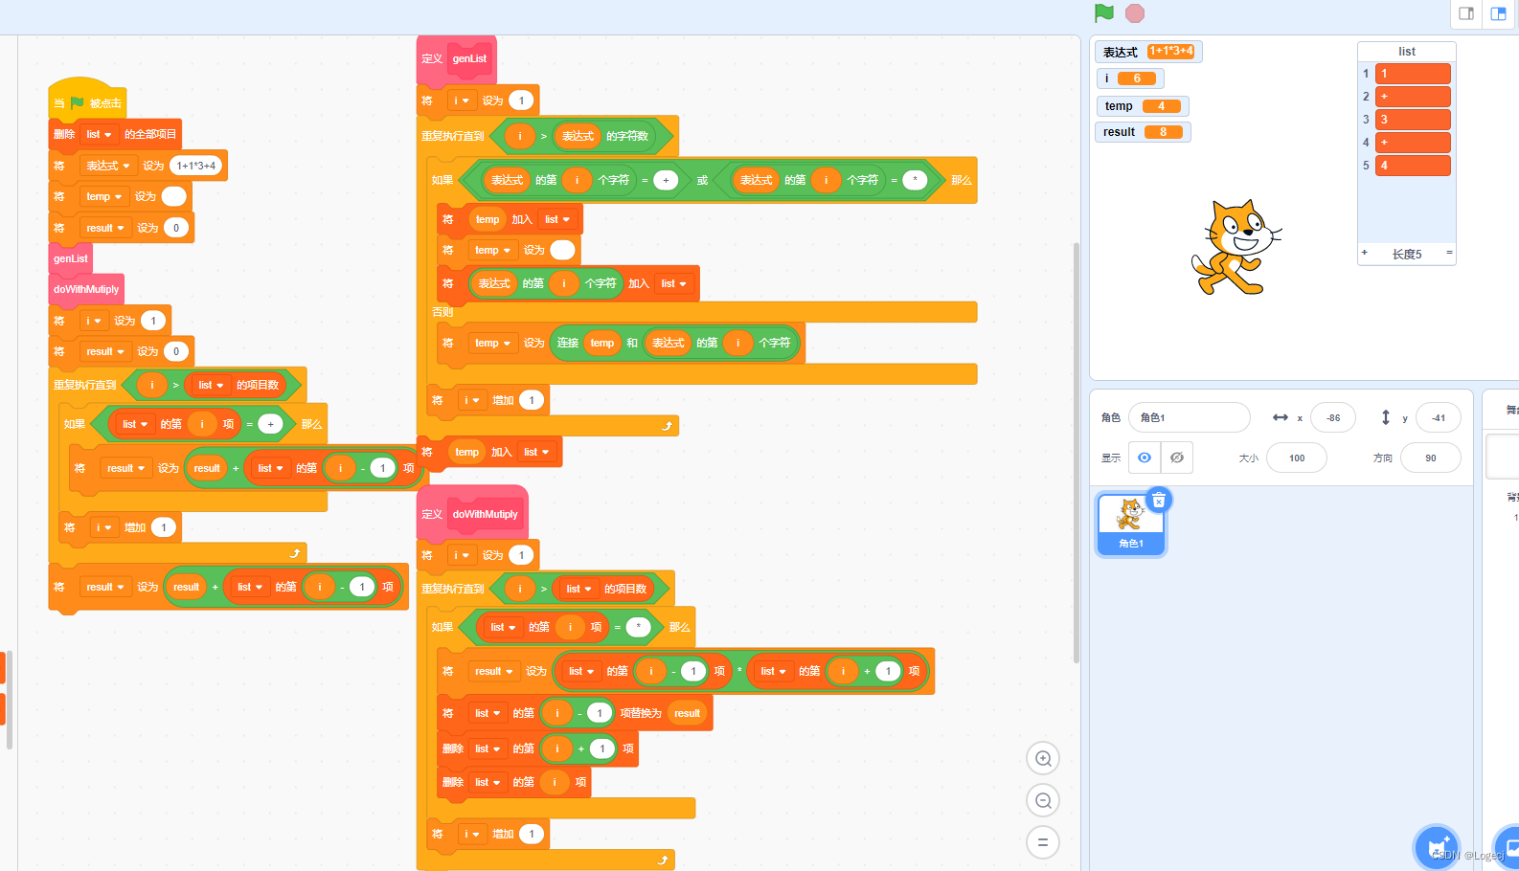Viewport: 1519px width, 871px height.
Task: Switch to the large stage layout
Action: pyautogui.click(x=1499, y=13)
